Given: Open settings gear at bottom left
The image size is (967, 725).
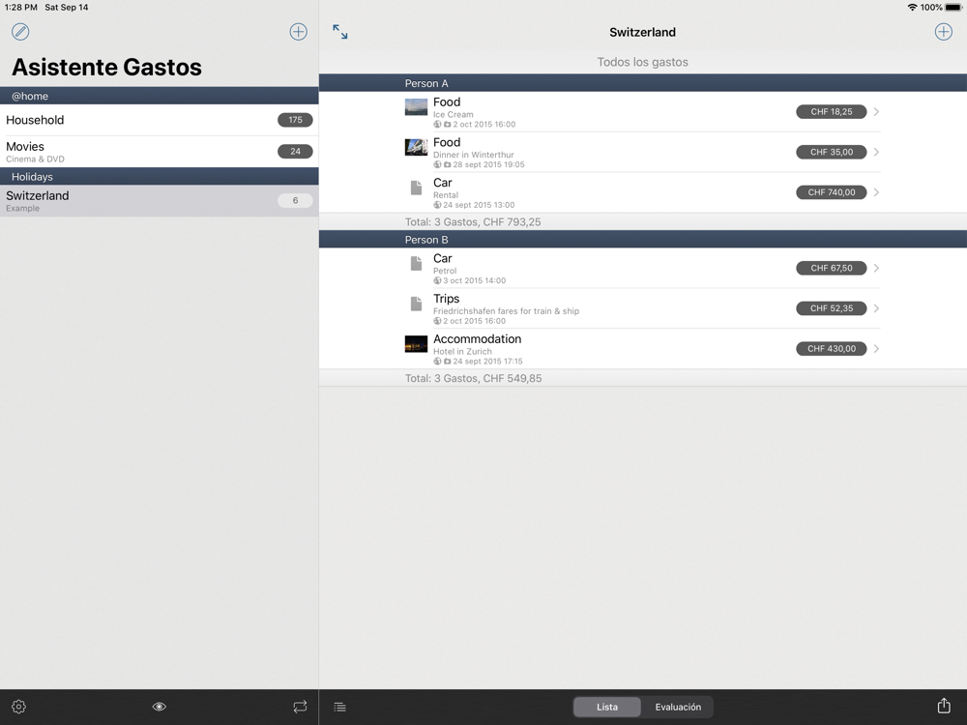Looking at the screenshot, I should coord(18,707).
